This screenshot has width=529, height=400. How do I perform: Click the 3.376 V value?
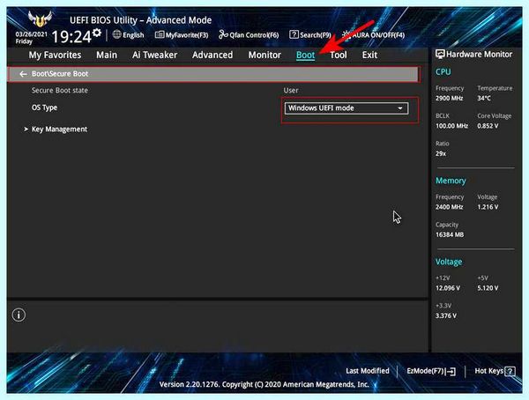pyautogui.click(x=446, y=316)
